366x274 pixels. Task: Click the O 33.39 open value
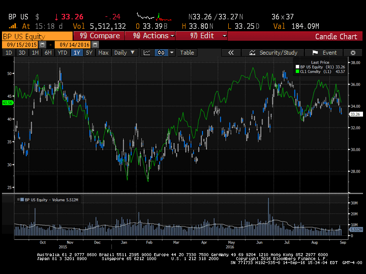tap(152, 26)
